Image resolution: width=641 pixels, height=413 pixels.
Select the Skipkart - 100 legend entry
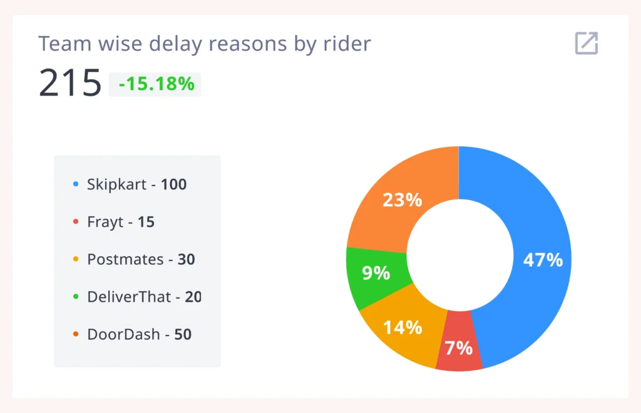[136, 184]
